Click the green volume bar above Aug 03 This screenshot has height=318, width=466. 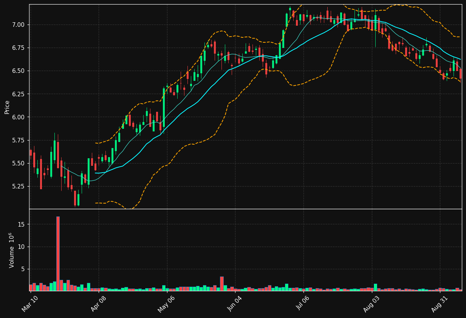[x=375, y=287]
